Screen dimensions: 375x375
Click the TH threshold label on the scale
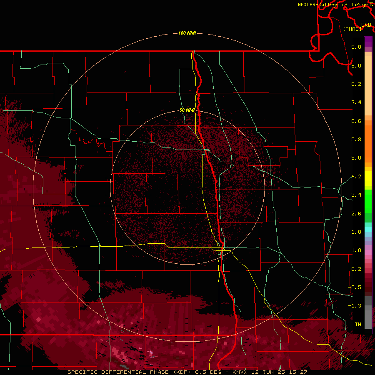coord(358,325)
